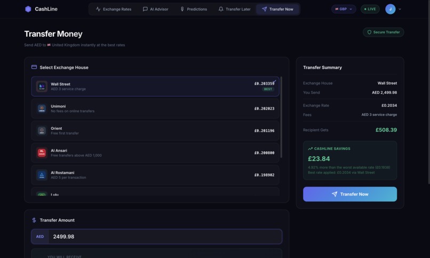430x258 pixels.
Task: Click 'Free transfers above AED 1,000' text
Action: [x=76, y=155]
